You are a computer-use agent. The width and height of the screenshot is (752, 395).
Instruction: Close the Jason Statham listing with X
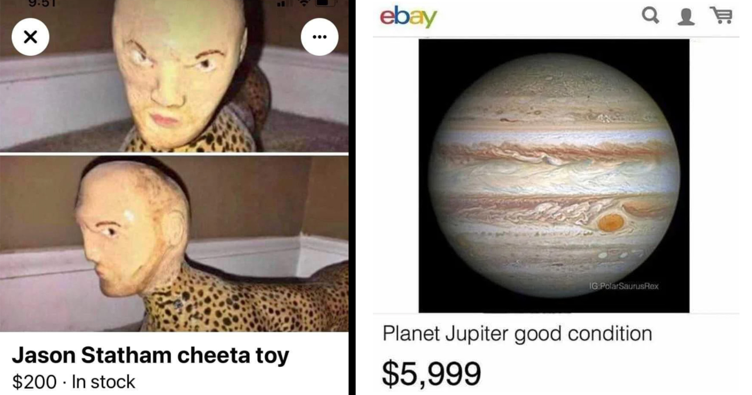tap(31, 37)
